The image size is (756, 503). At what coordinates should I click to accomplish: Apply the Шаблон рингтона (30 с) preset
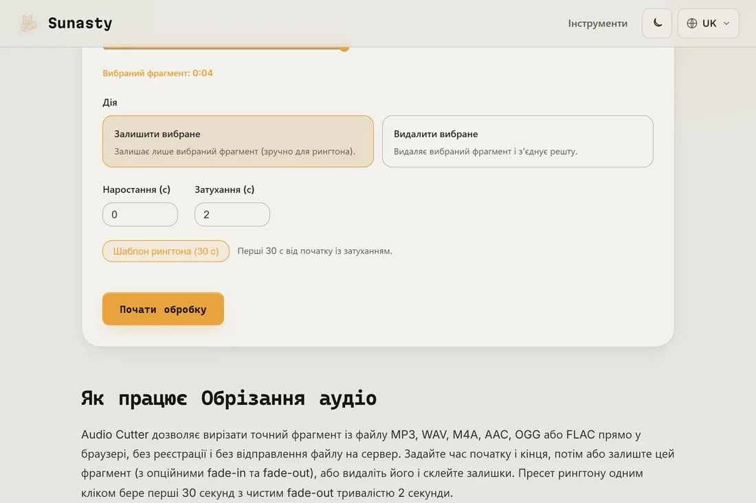(166, 251)
